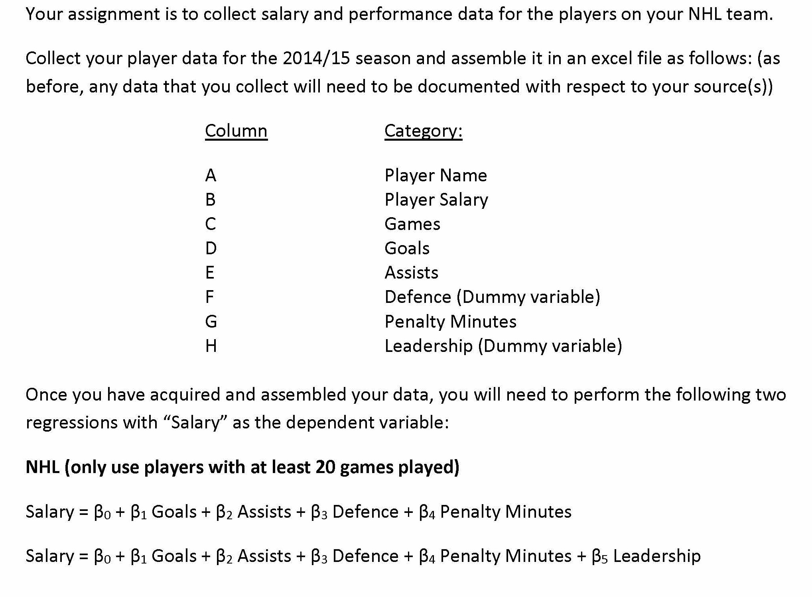Select the "Player Name" category entry
The height and width of the screenshot is (597, 812).
pos(436,175)
